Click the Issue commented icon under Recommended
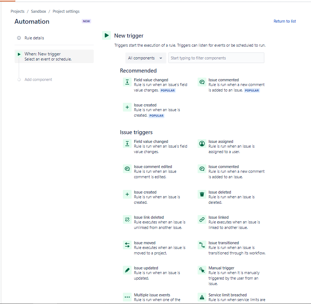The image size is (311, 304). [202, 82]
